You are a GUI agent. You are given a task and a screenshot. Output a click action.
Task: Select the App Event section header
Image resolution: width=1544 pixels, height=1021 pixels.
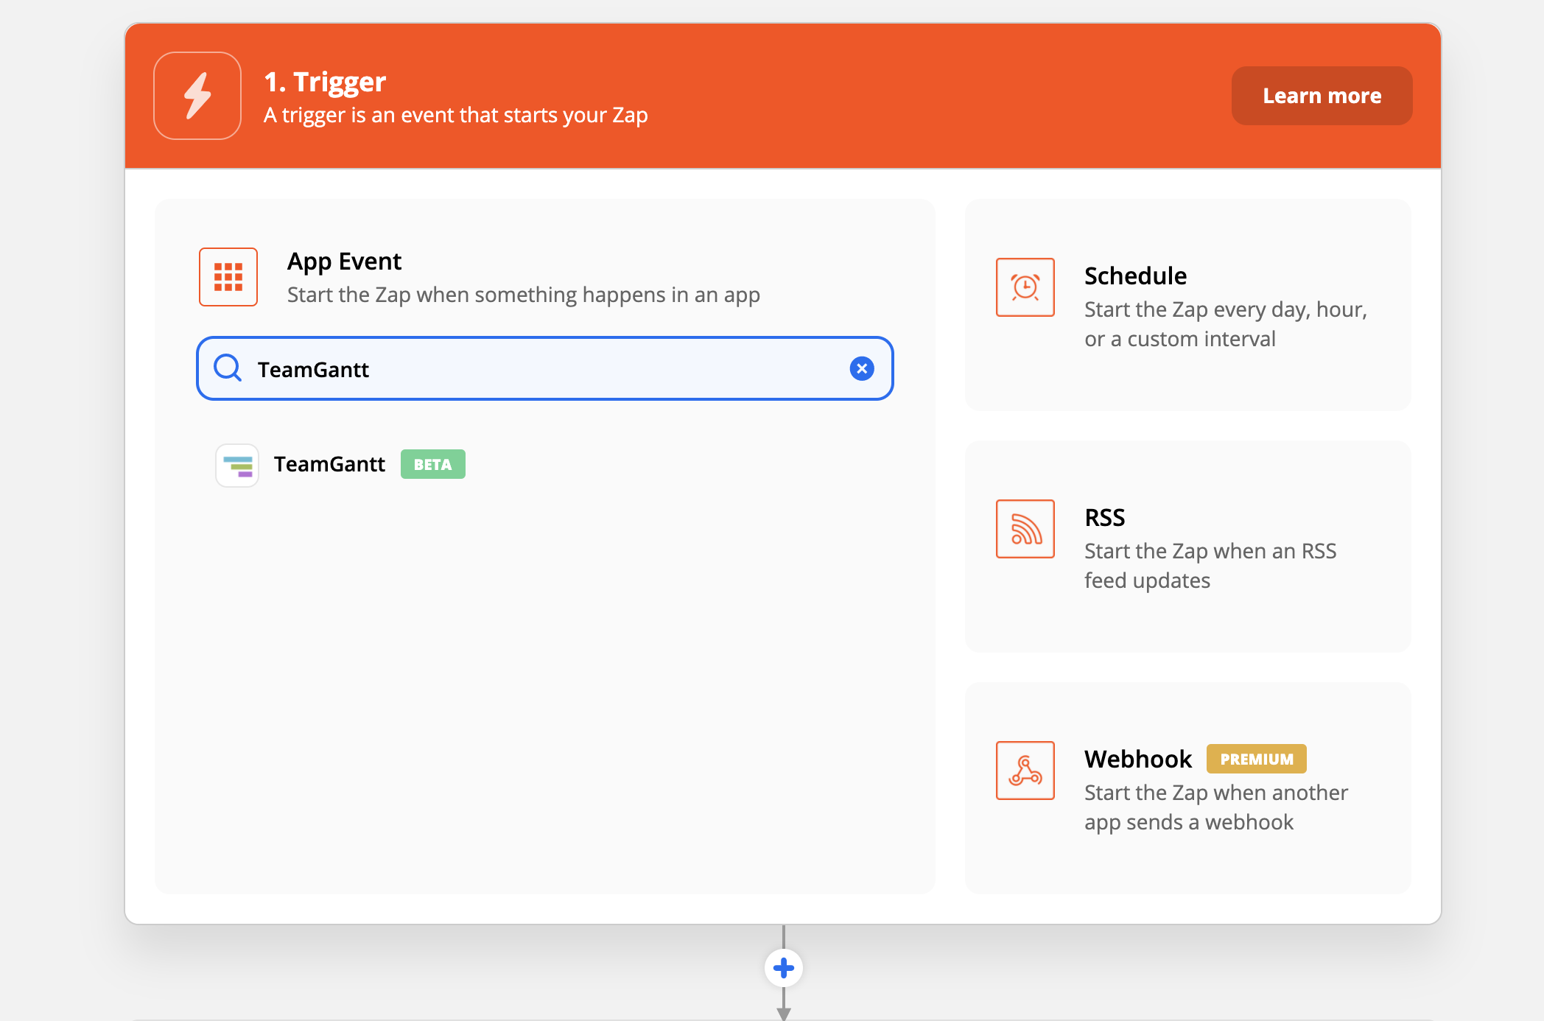pos(344,261)
